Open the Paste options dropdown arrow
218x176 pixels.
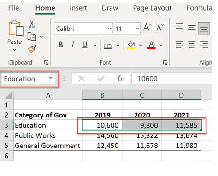(x=14, y=50)
